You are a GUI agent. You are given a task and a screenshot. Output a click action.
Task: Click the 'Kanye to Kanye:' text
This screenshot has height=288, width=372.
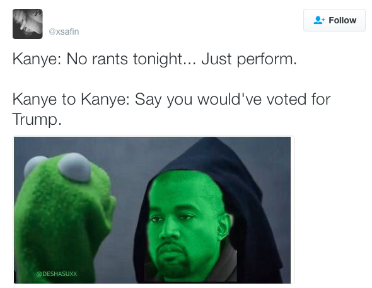[71, 99]
